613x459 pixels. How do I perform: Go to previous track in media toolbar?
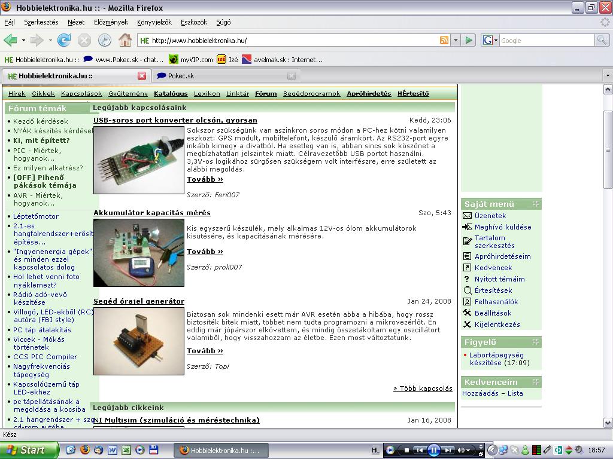point(420,451)
